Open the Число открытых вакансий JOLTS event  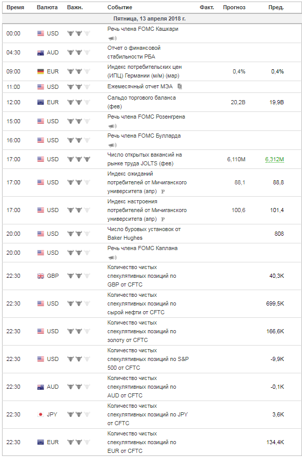pyautogui.click(x=144, y=159)
